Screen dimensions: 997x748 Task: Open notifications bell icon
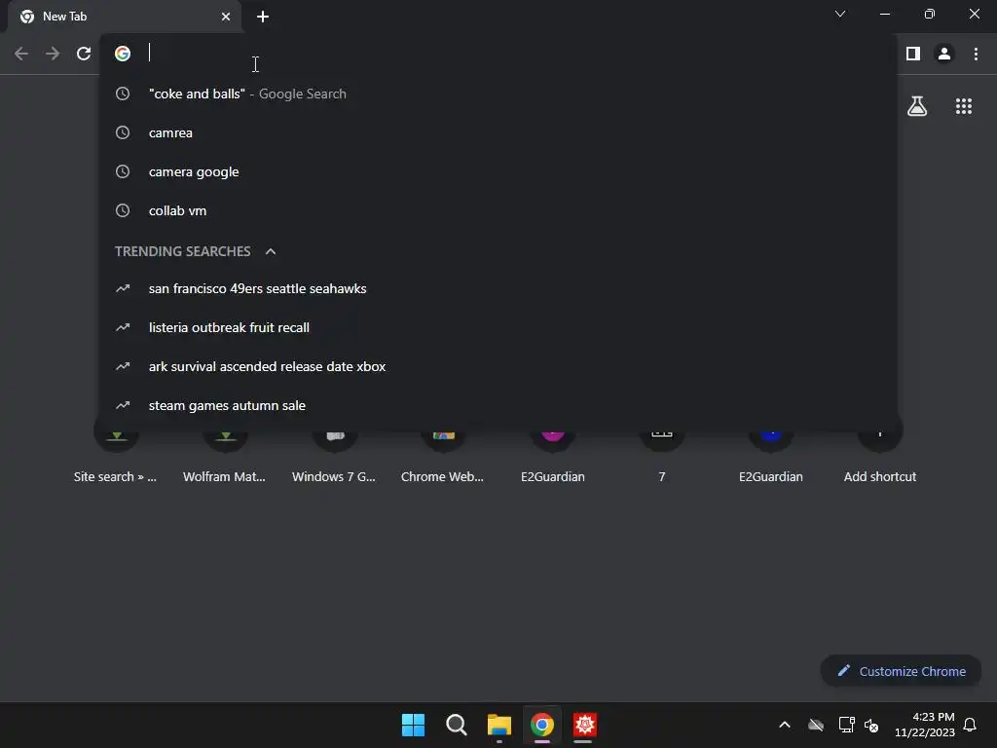coord(971,725)
